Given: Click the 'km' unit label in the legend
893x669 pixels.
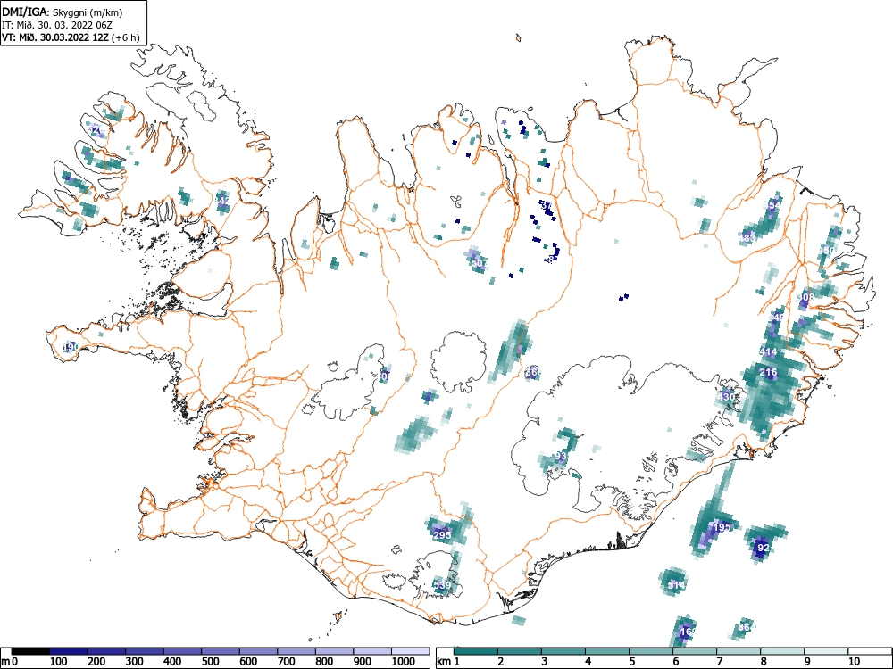Looking at the screenshot, I should point(444,662).
